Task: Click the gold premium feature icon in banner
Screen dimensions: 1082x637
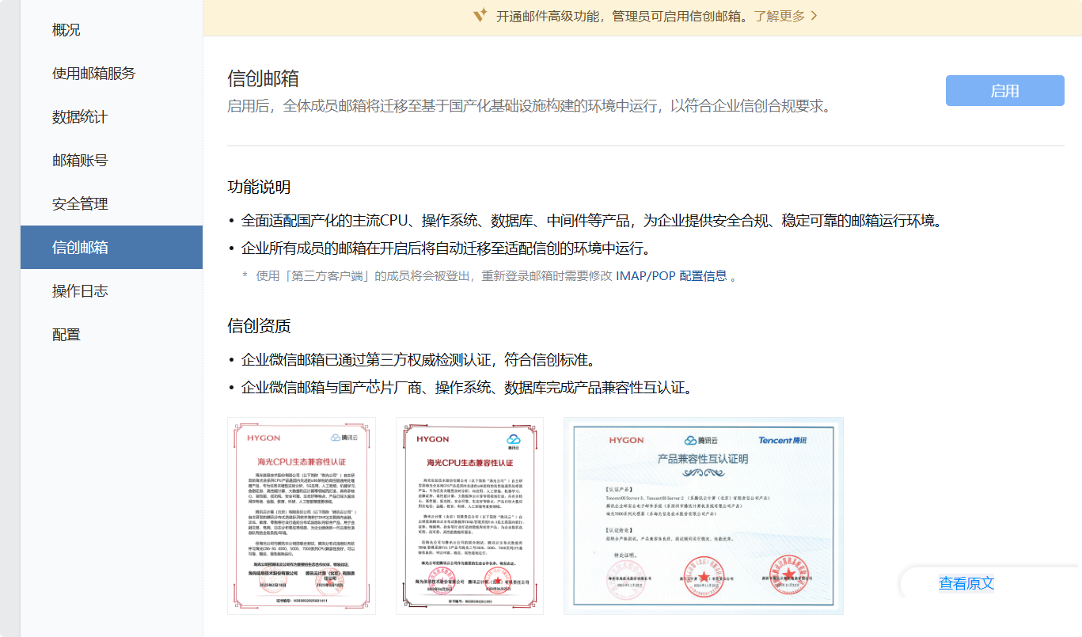Action: coord(480,14)
